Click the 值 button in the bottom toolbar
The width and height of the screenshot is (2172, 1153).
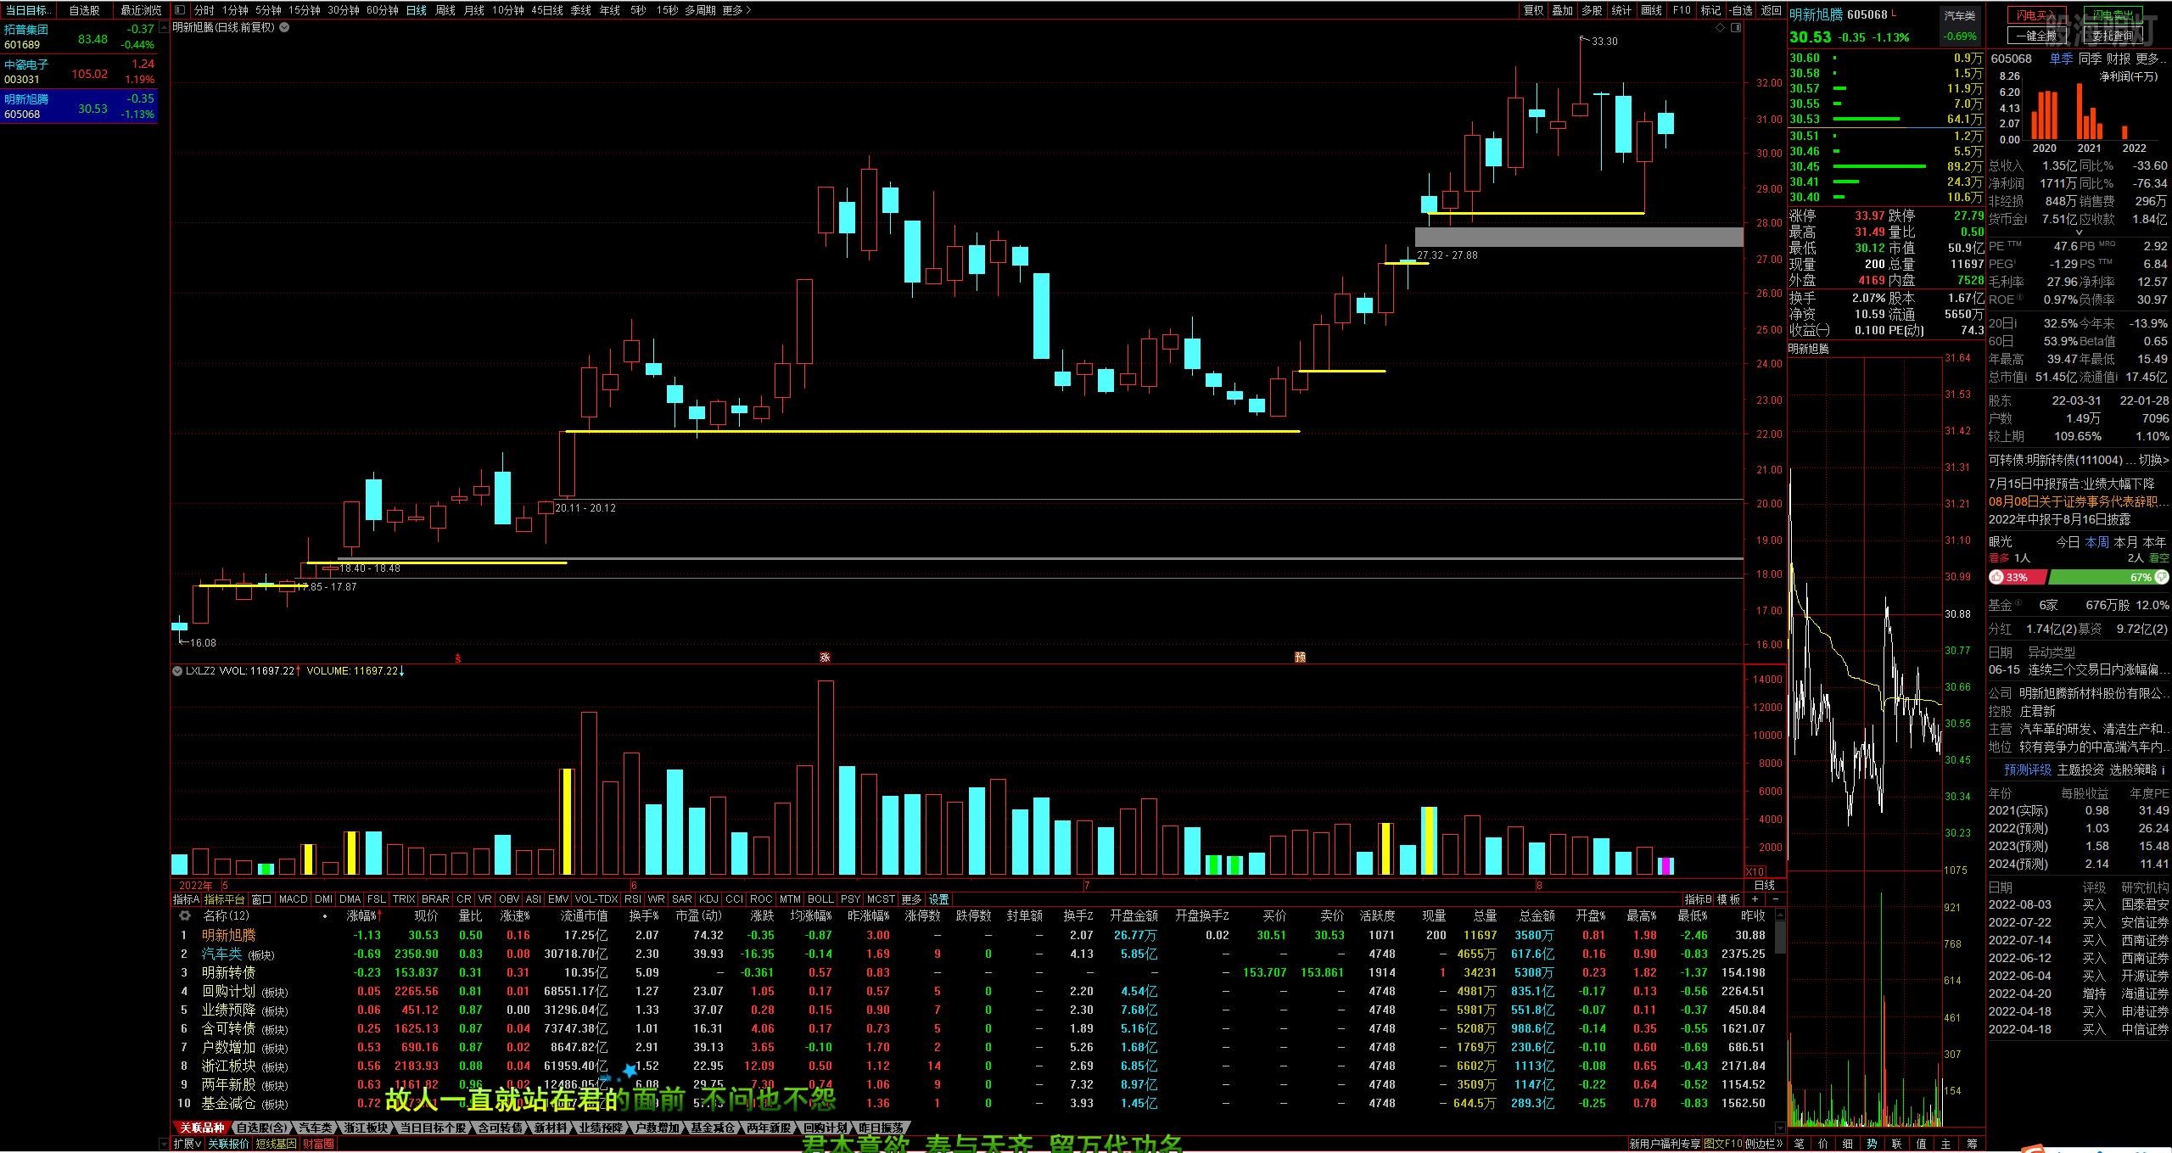tap(1922, 1144)
